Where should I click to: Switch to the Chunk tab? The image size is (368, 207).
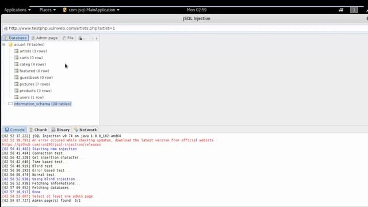point(38,129)
